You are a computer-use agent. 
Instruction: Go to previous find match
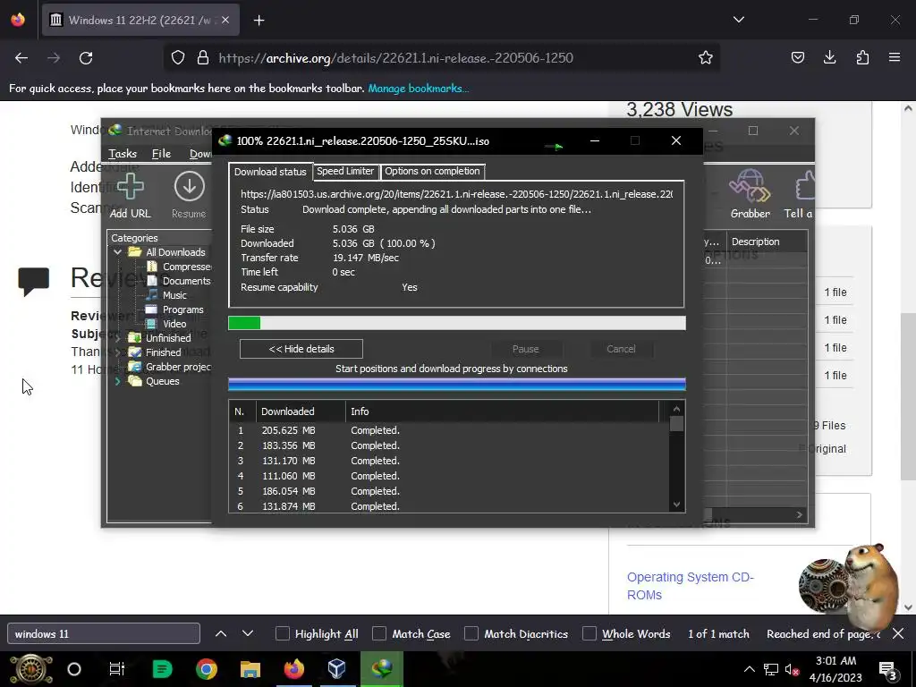(221, 634)
